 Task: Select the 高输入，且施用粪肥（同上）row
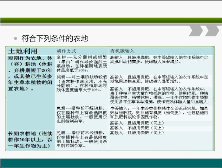click(x=136, y=123)
